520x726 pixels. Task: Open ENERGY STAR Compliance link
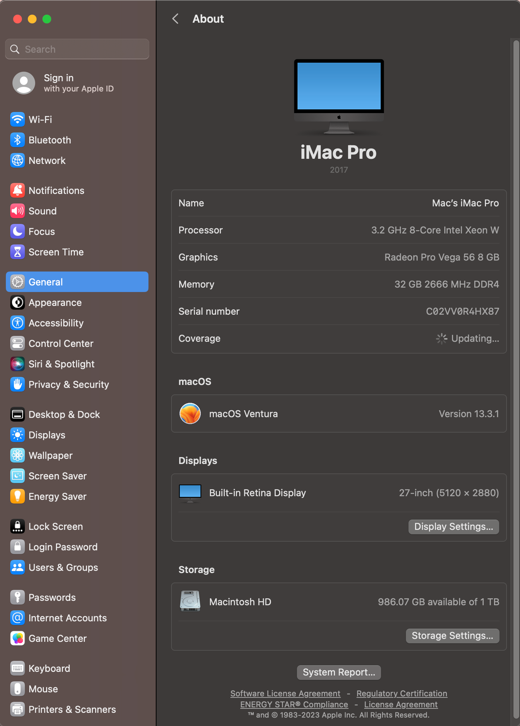pyautogui.click(x=294, y=704)
